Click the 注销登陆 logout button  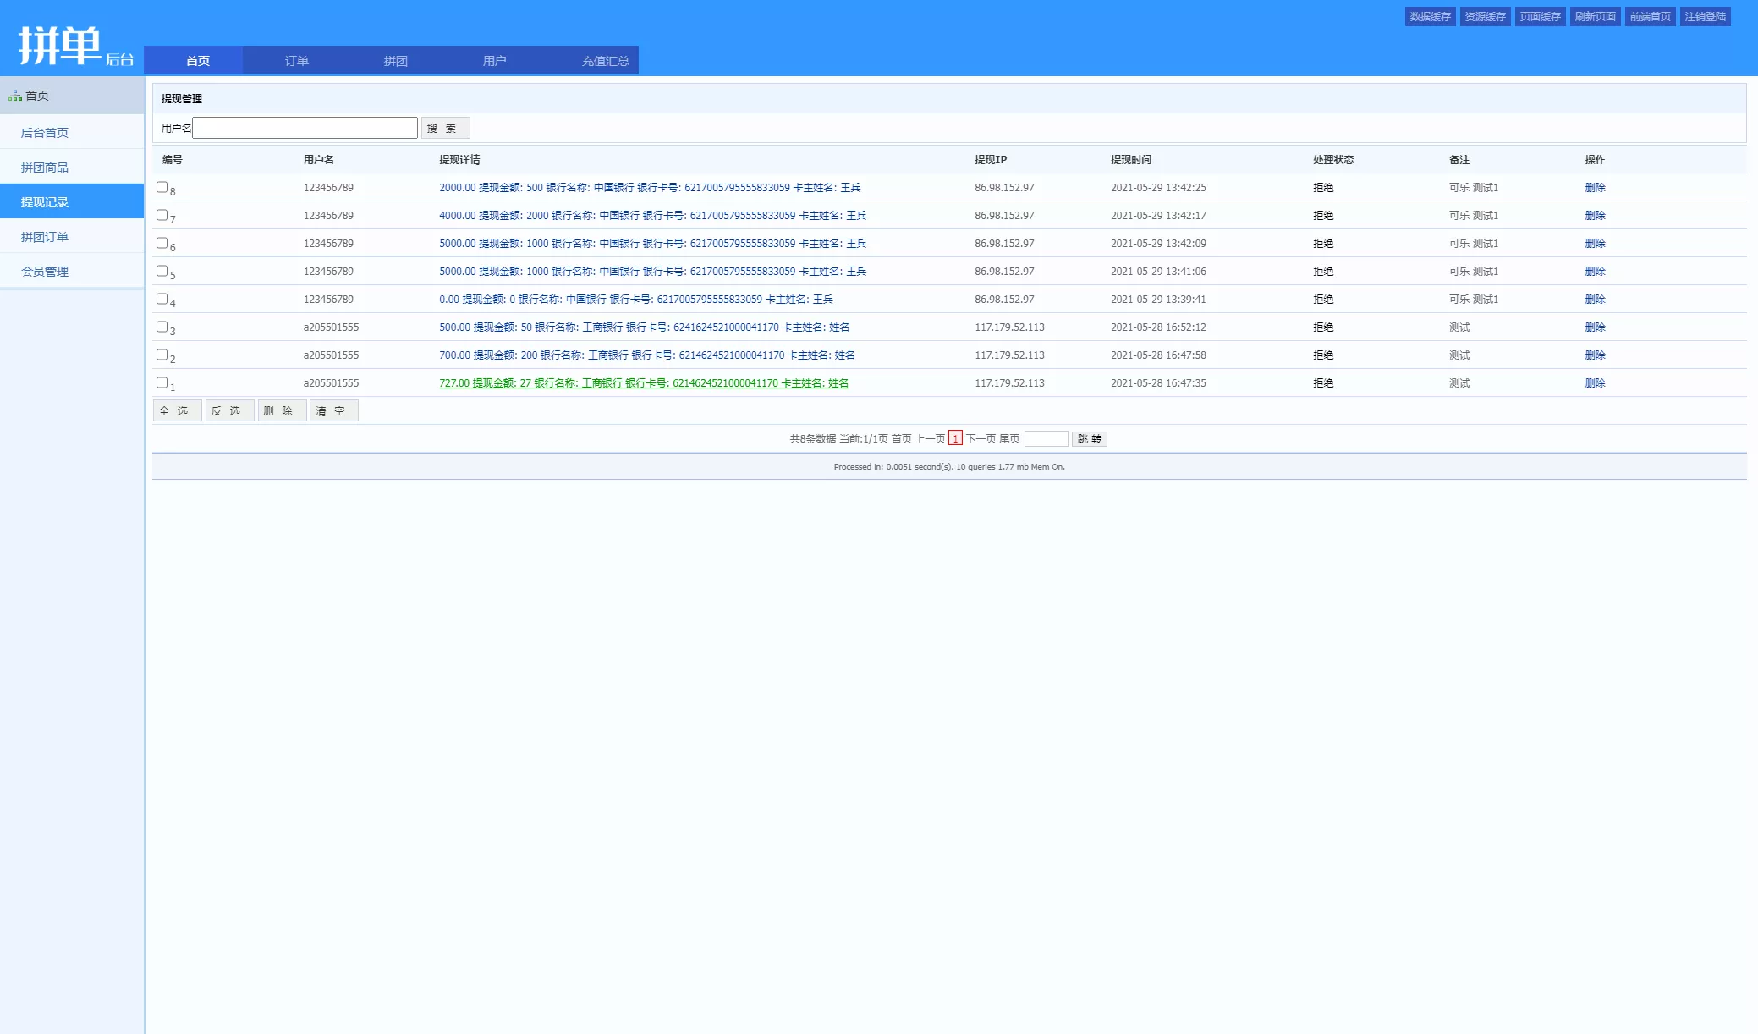(1705, 17)
